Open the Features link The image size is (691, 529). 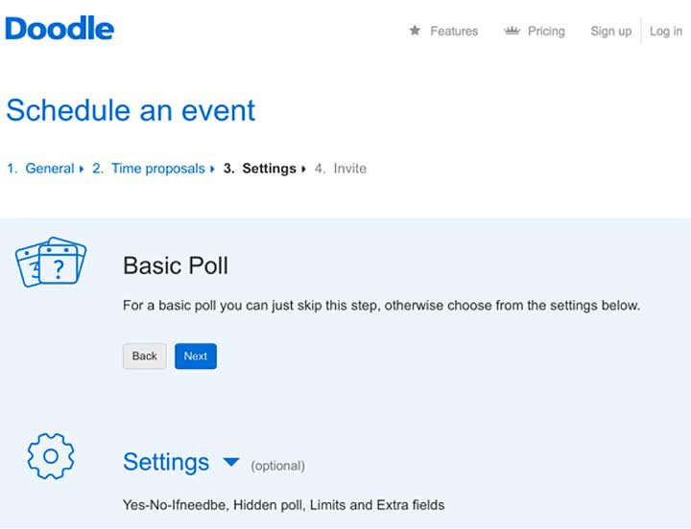[x=454, y=32]
